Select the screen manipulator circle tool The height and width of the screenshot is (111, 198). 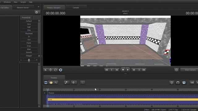click(61, 70)
